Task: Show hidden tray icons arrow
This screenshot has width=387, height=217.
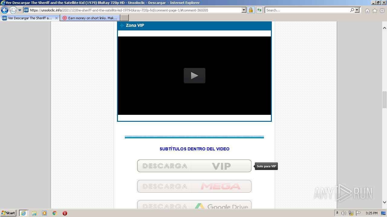Action: pos(337,213)
